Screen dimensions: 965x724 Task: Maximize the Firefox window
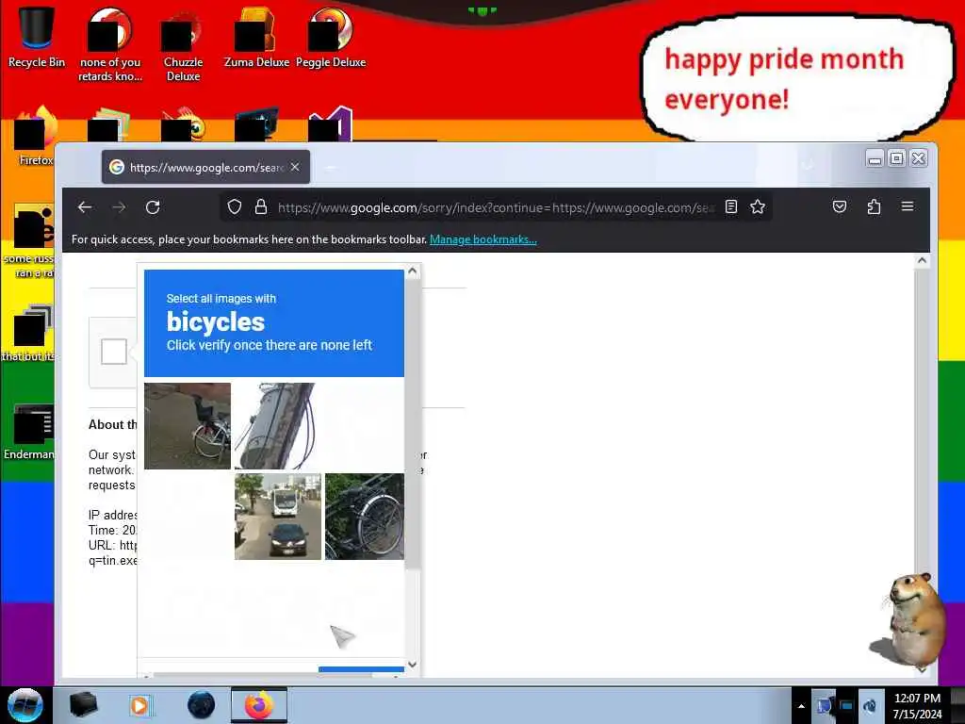(x=897, y=158)
